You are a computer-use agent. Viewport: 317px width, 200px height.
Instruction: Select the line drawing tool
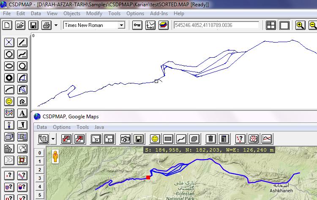[22, 43]
